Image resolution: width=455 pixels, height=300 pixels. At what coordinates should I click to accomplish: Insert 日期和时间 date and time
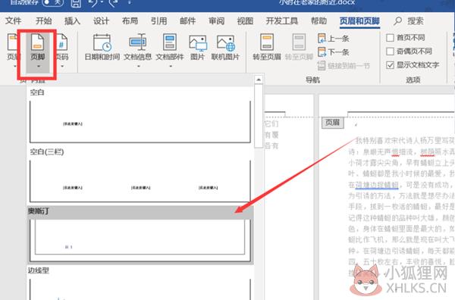click(x=102, y=48)
